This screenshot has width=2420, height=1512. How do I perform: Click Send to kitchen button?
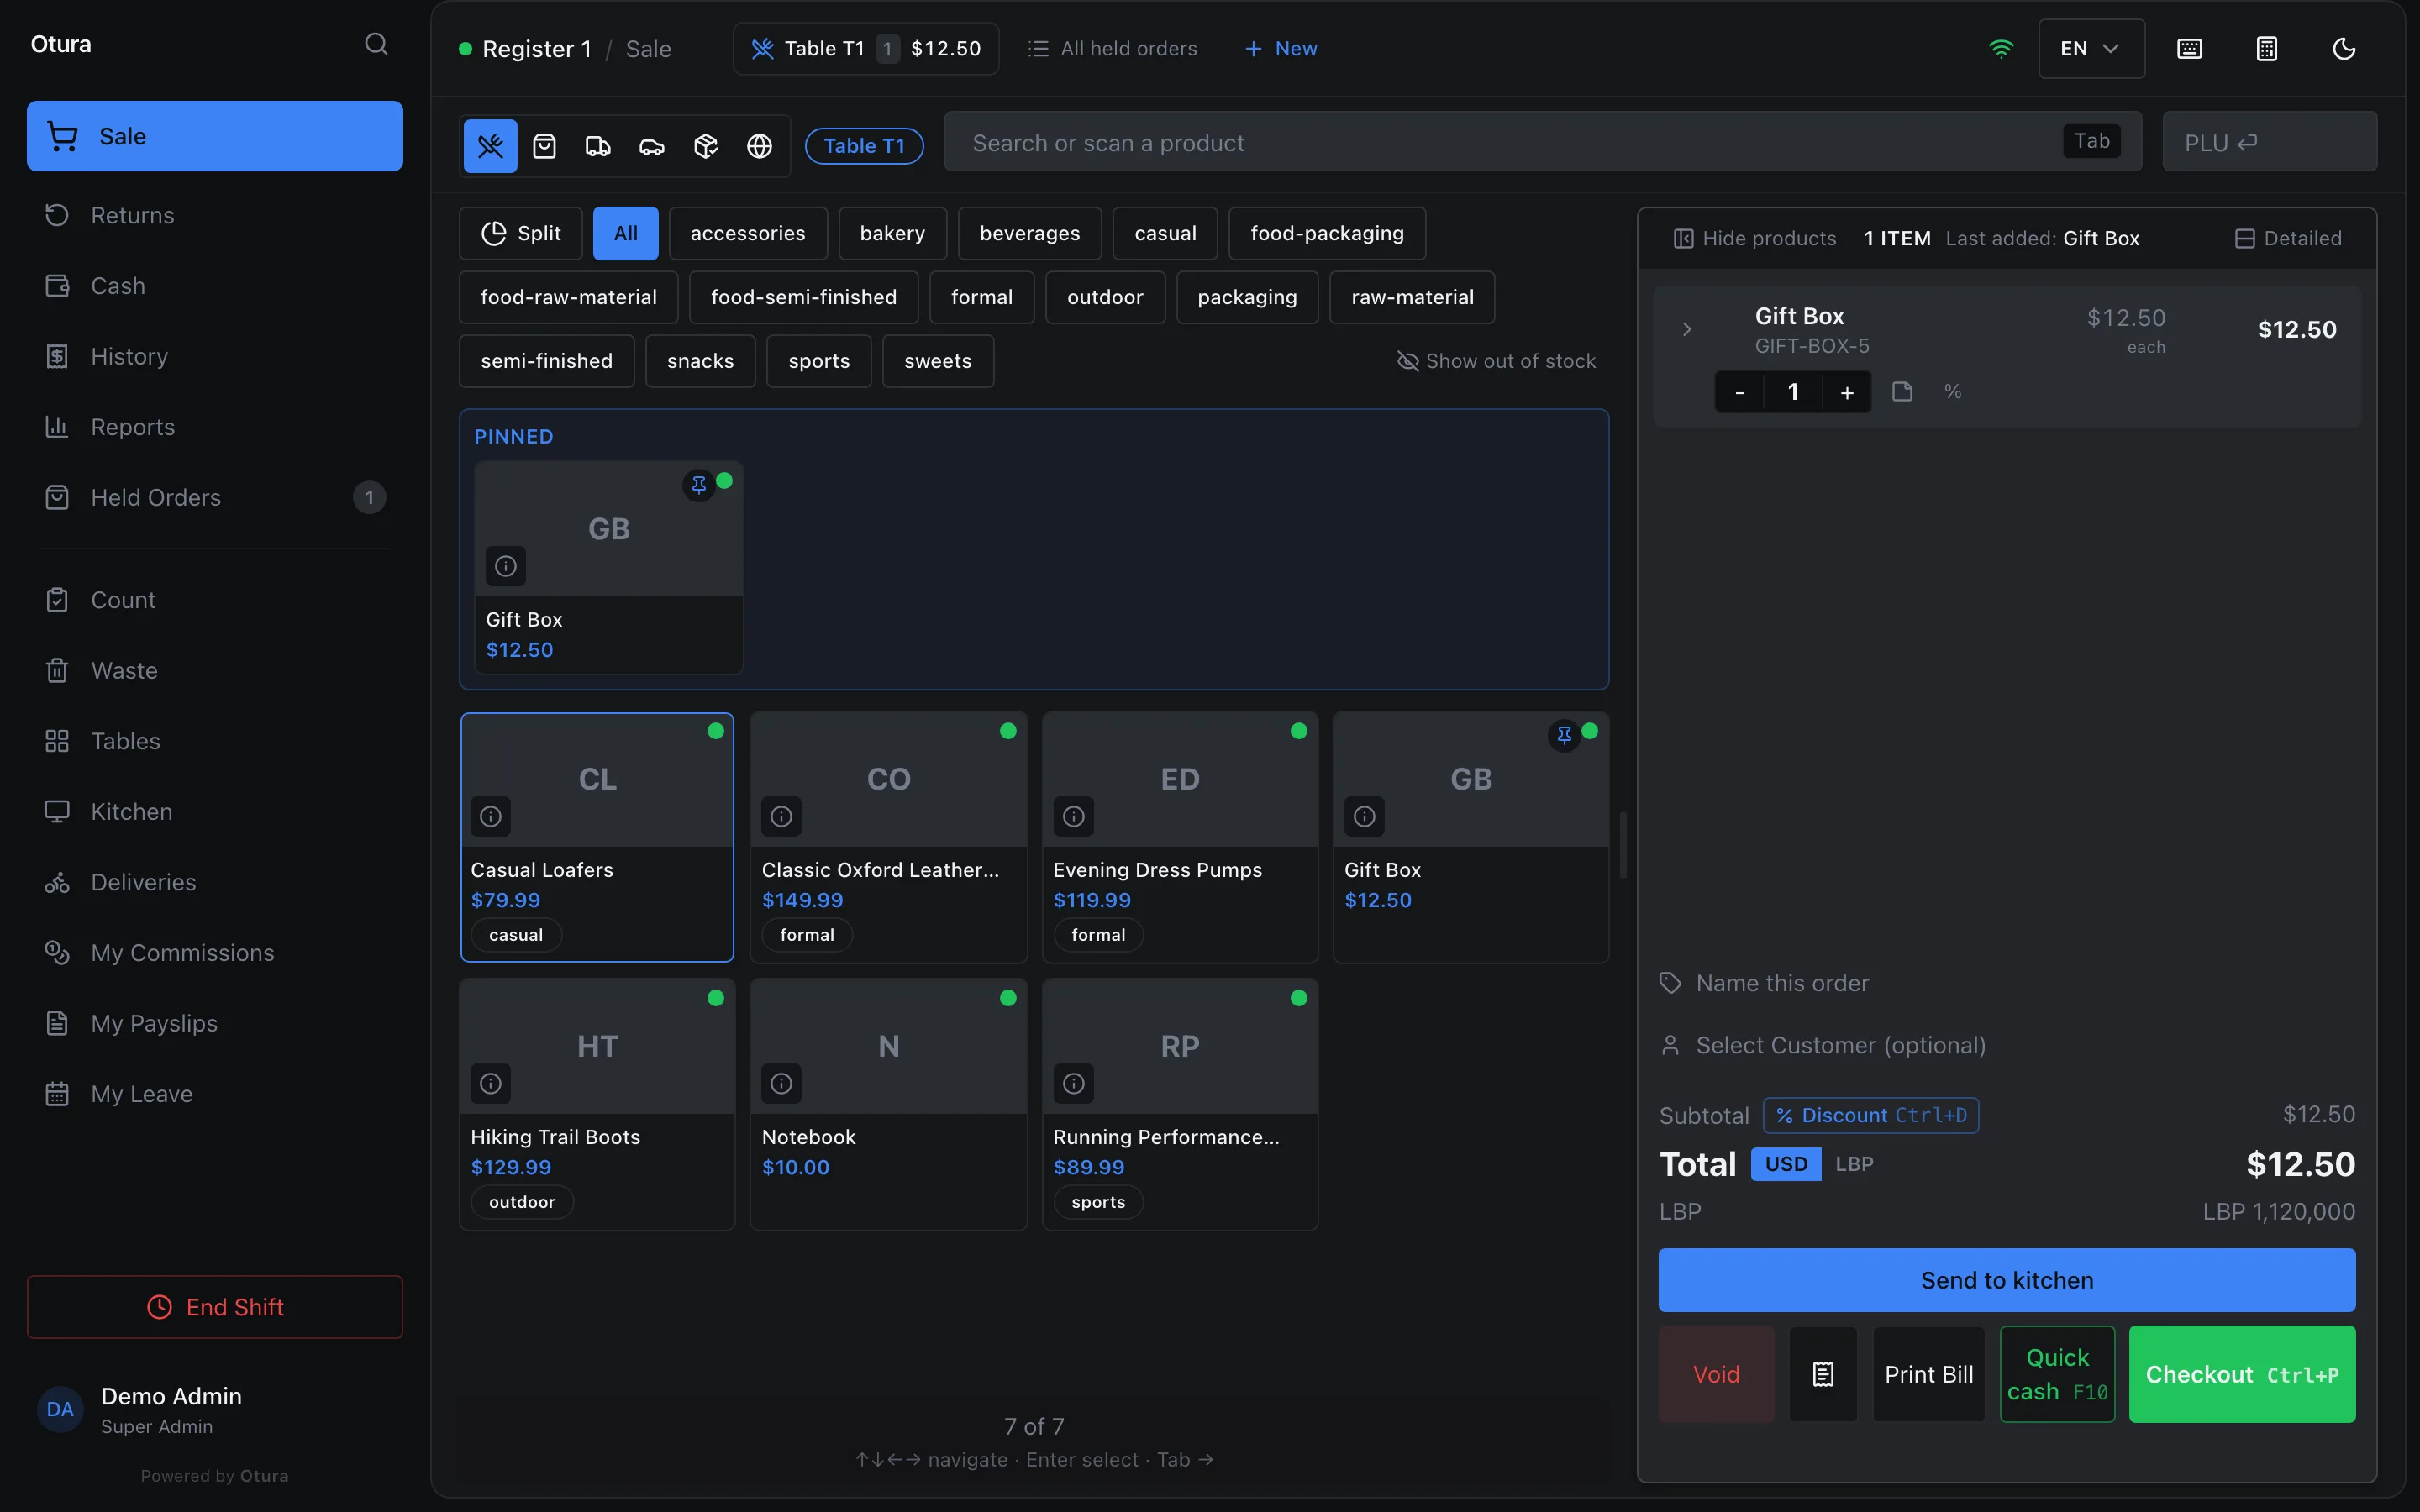(x=2007, y=1280)
